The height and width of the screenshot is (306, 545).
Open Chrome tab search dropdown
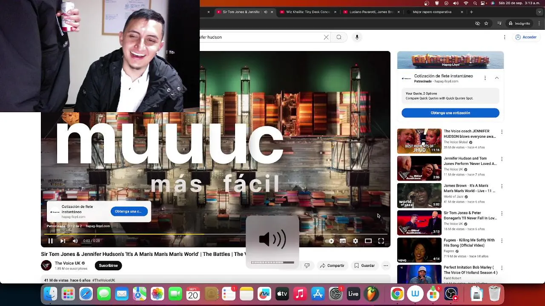(539, 12)
